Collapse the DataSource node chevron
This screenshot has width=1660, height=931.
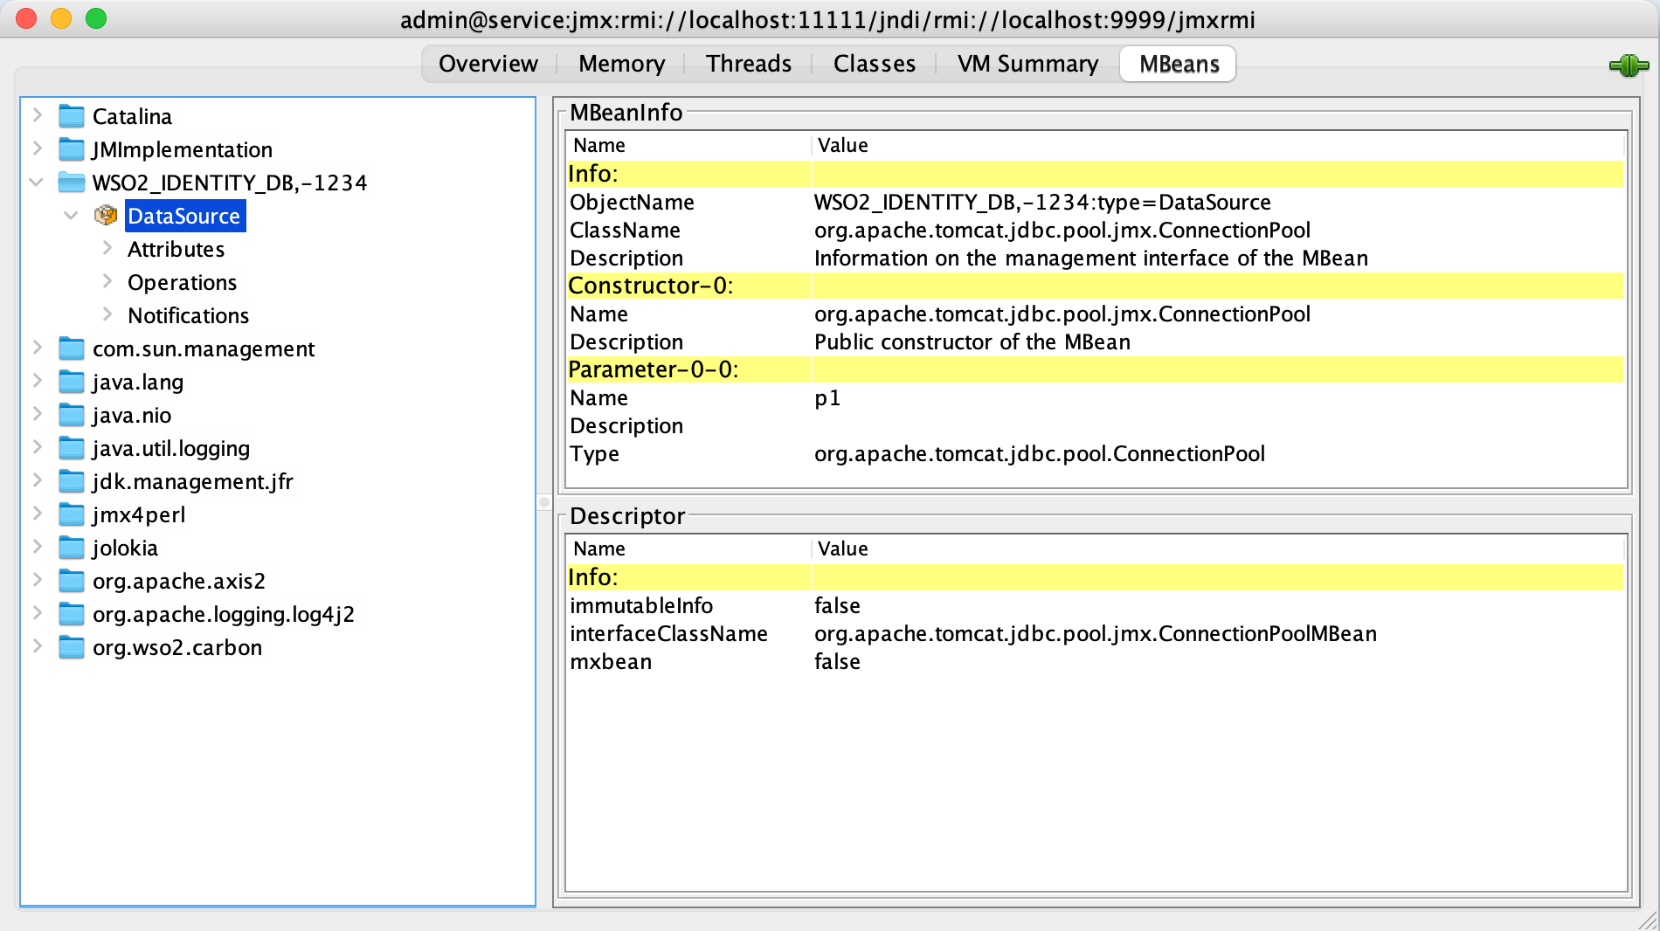(x=72, y=215)
